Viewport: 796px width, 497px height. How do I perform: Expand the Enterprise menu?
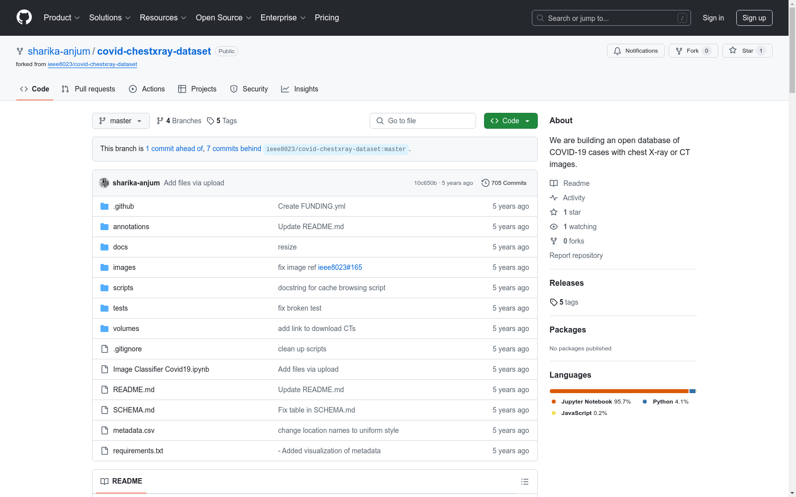[x=283, y=18]
